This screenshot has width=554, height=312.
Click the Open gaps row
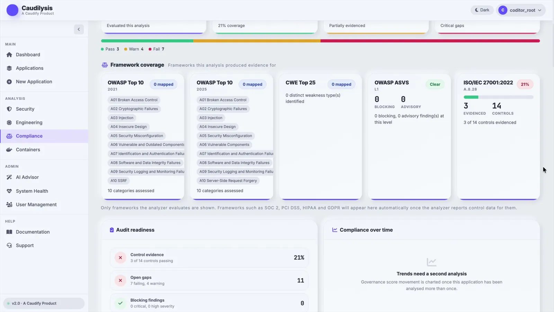209,280
